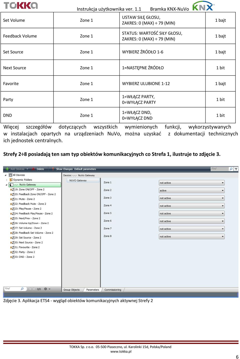Open the Zone 8 parameter dropdown
Viewport: 240px width, 359px height.
(192, 236)
